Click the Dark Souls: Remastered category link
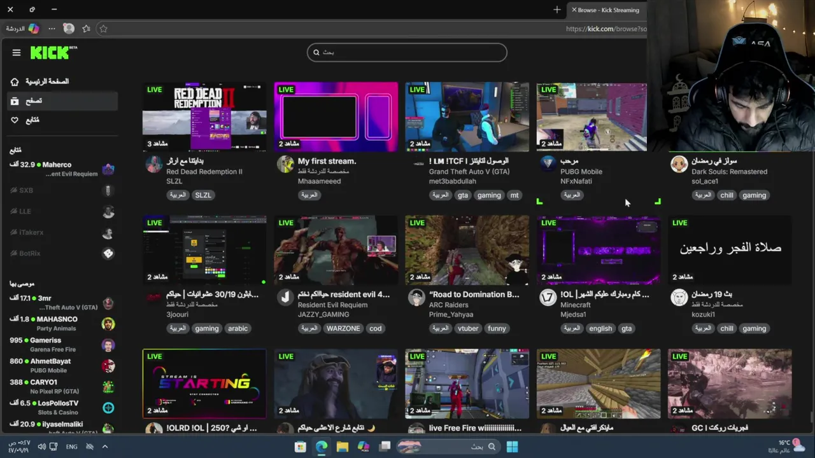815x458 pixels. coord(729,172)
